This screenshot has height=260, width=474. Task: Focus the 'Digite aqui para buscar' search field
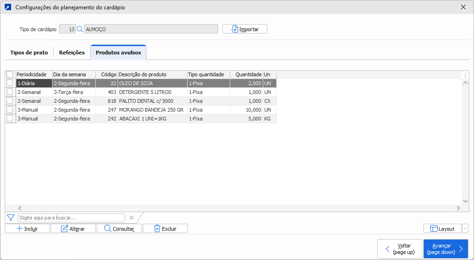click(x=71, y=218)
